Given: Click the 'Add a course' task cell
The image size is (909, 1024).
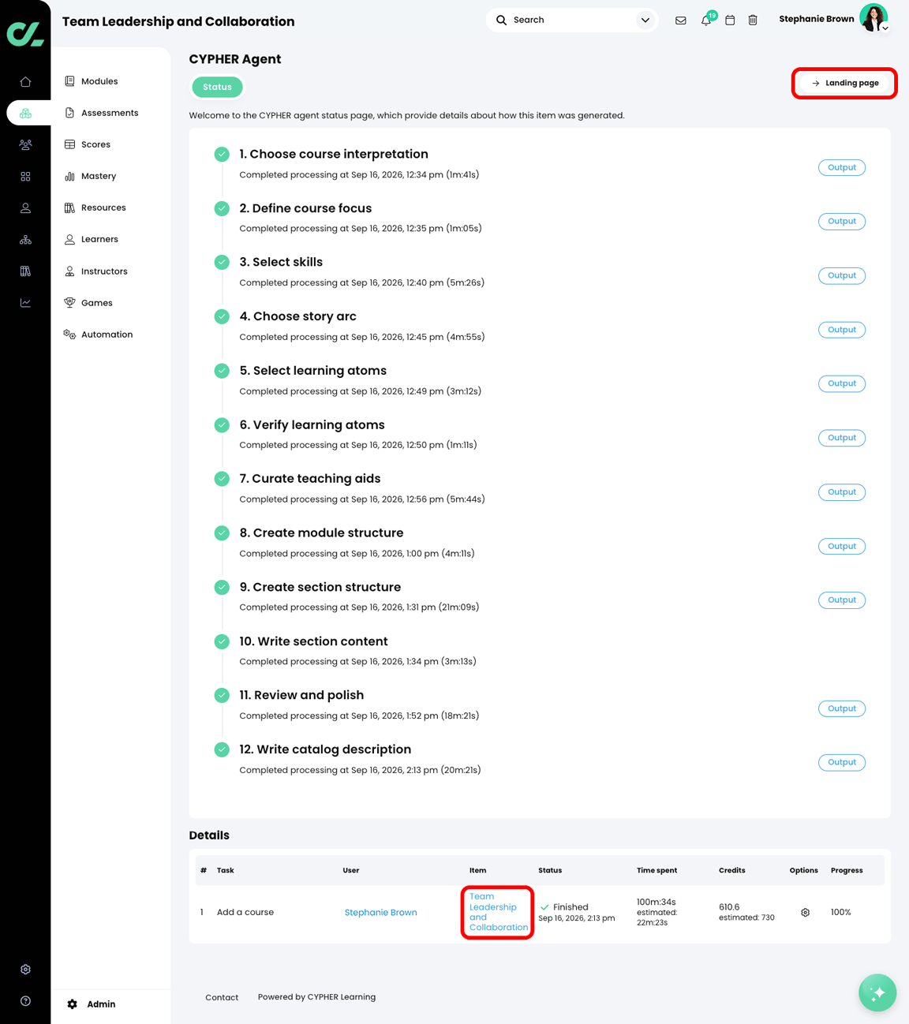Looking at the screenshot, I should 245,913.
